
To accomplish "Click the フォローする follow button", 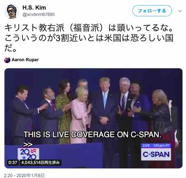I will coord(152,11).
